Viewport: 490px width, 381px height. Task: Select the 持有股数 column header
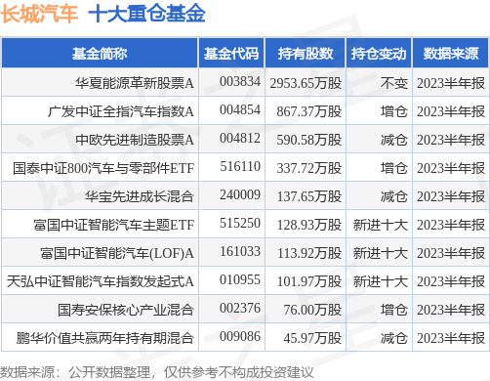(306, 54)
